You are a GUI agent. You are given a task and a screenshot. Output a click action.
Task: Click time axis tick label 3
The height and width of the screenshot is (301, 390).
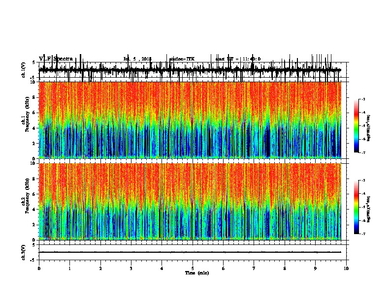tap(131, 269)
